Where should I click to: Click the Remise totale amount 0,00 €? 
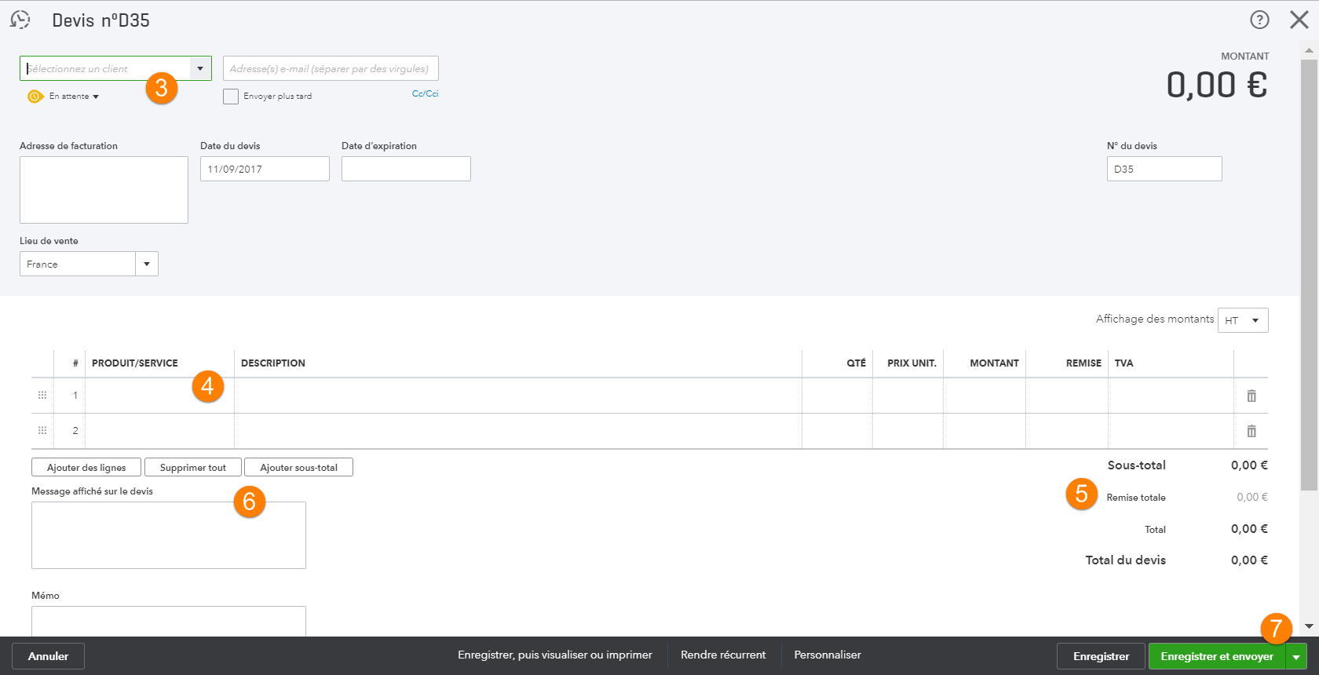click(1252, 497)
